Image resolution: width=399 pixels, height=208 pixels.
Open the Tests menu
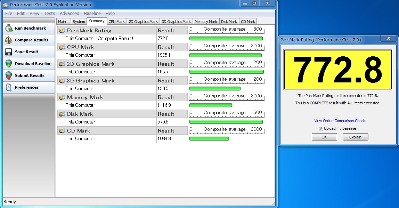point(49,14)
